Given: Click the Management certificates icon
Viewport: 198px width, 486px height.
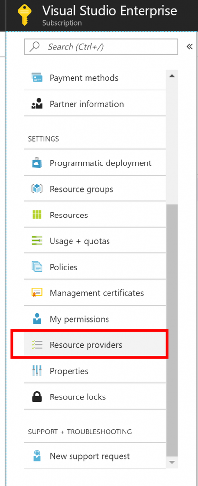Looking at the screenshot, I should (37, 293).
